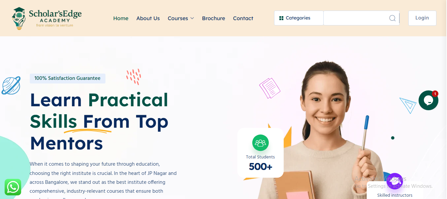Expand the Courses dropdown chevron

click(192, 18)
